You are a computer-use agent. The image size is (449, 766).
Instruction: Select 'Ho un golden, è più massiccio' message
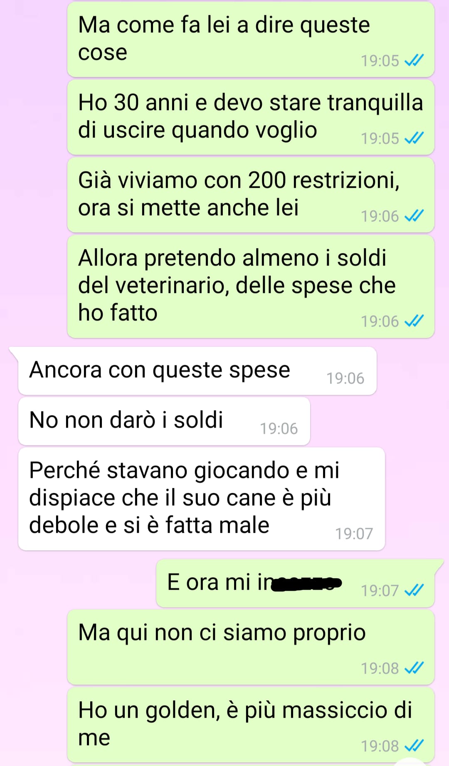(251, 725)
